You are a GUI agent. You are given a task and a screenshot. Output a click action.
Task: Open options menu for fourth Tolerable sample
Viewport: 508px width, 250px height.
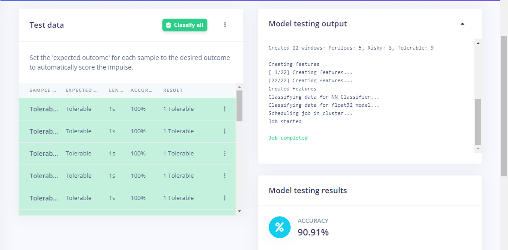[224, 176]
